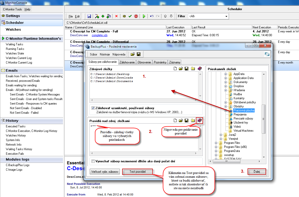Switch to the Zálohovanie tab
Viewport: 299px width, 197px height.
127,62
